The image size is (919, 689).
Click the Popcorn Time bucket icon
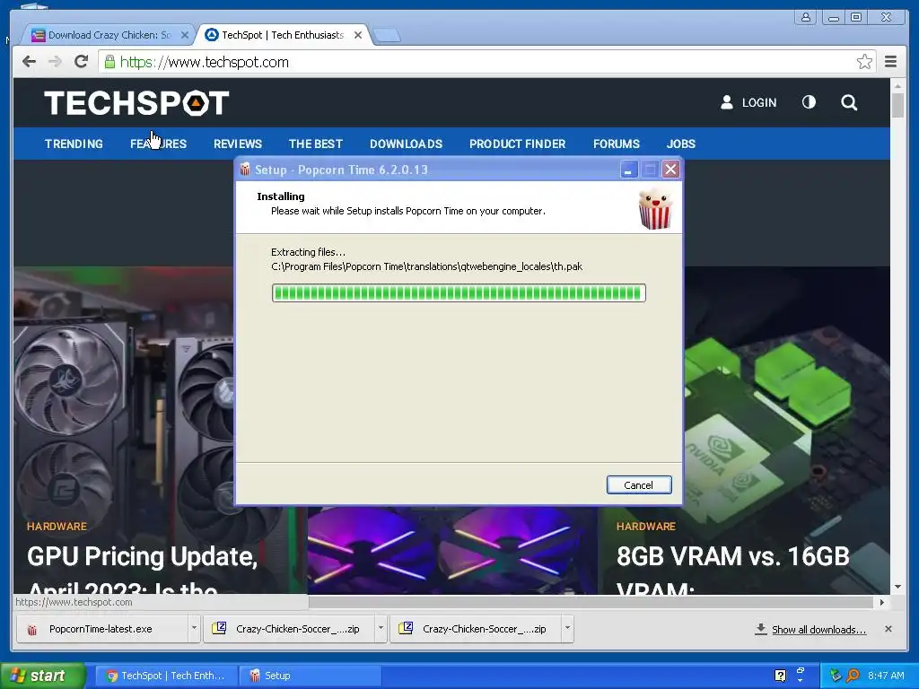point(654,208)
